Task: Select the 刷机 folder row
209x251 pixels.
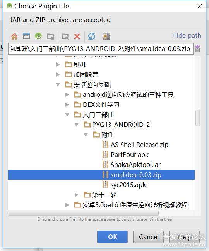Action: 75,65
